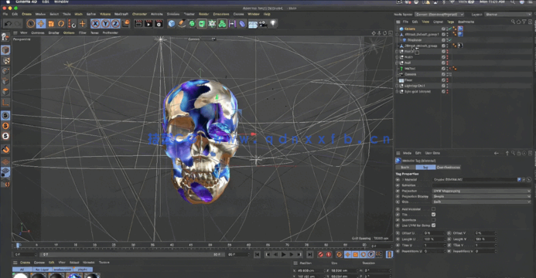This screenshot has width=536, height=278.
Task: Click Attributes up arrow icon
Action: [x=507, y=154]
